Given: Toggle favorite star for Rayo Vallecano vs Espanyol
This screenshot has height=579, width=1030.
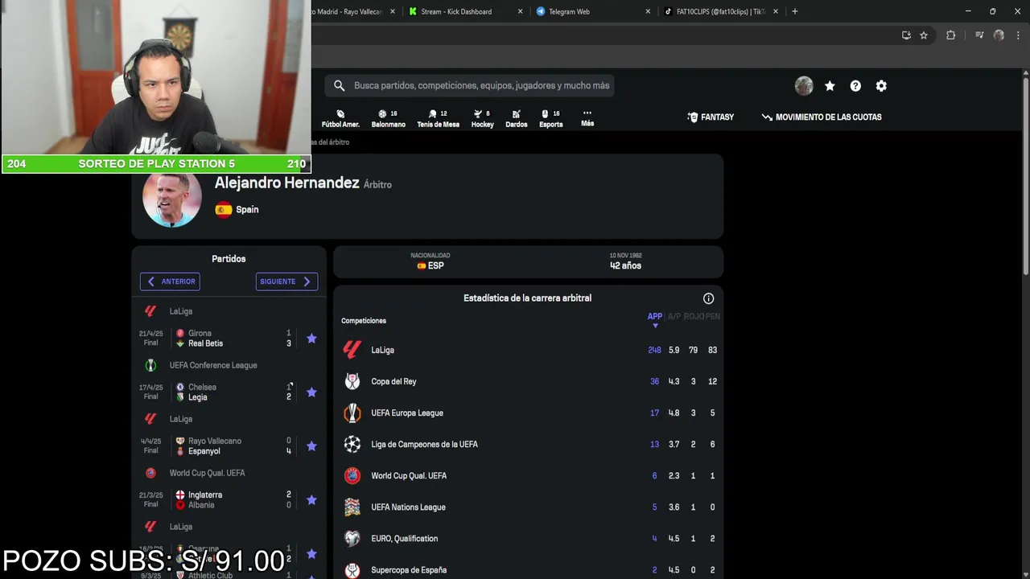Looking at the screenshot, I should coord(311,446).
